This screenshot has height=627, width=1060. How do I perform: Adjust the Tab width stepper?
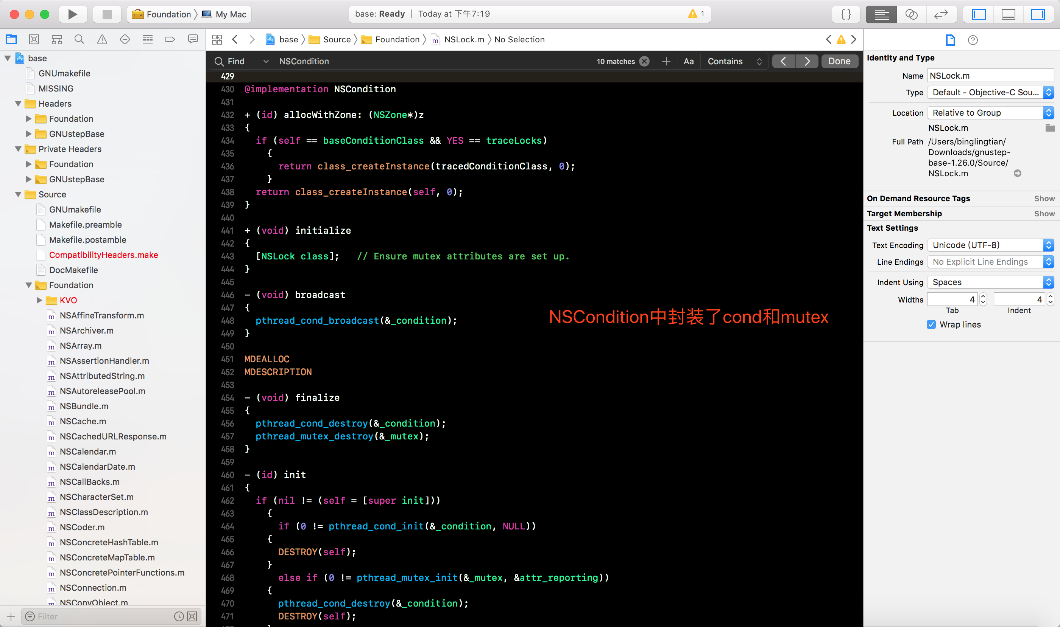tap(983, 300)
